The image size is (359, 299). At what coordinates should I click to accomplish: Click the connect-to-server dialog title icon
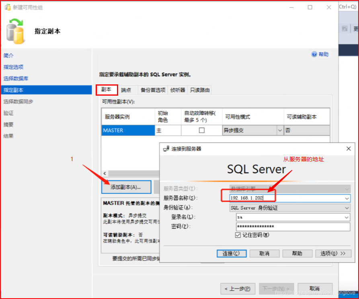click(x=166, y=149)
